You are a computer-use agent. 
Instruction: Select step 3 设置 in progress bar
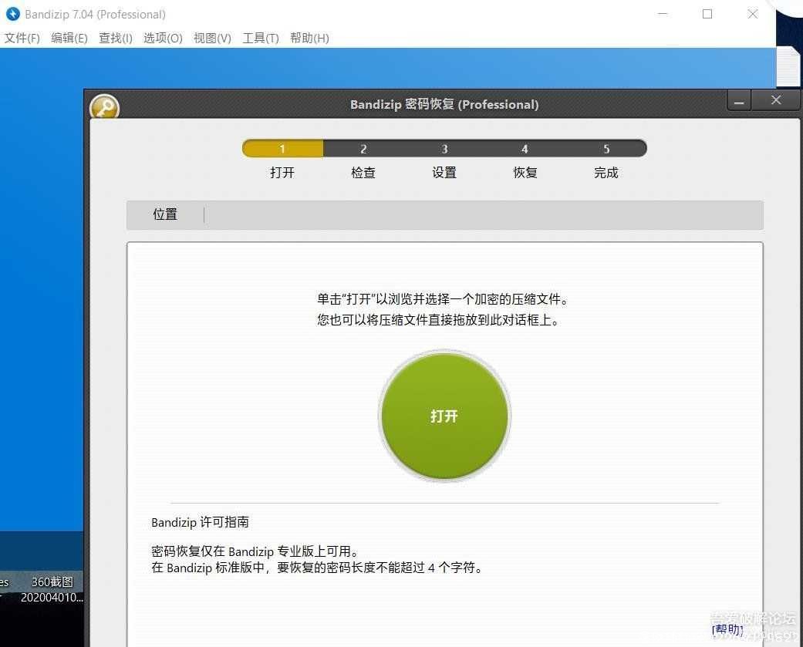coord(444,148)
